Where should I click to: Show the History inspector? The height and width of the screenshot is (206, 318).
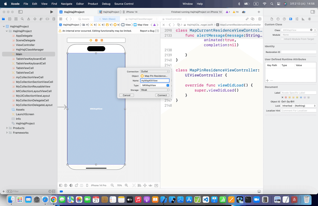click(278, 19)
